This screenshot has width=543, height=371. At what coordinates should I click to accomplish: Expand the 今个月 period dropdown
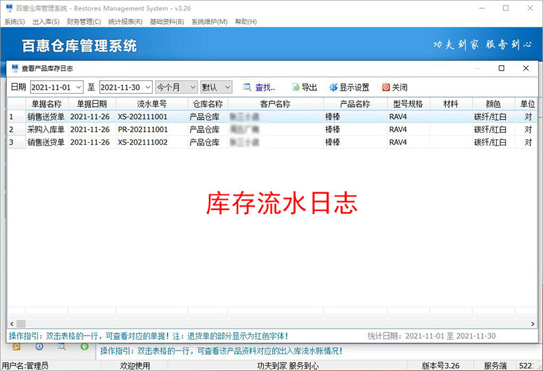point(193,88)
